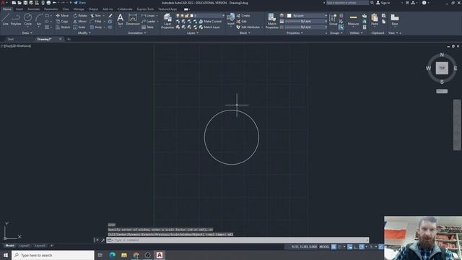Click Create block button
Viewport: 462px width, 260px height.
(243, 15)
